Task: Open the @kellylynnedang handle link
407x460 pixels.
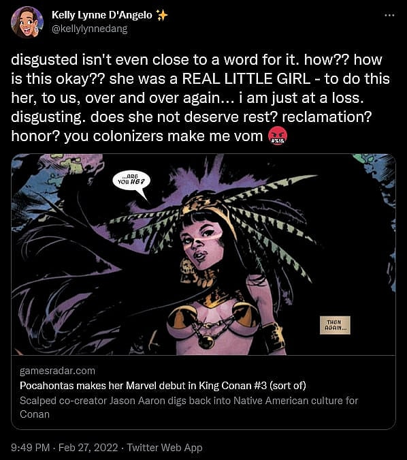Action: [x=90, y=29]
